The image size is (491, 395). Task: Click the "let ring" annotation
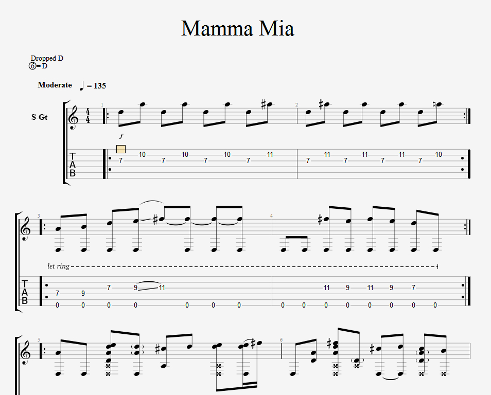(x=58, y=266)
